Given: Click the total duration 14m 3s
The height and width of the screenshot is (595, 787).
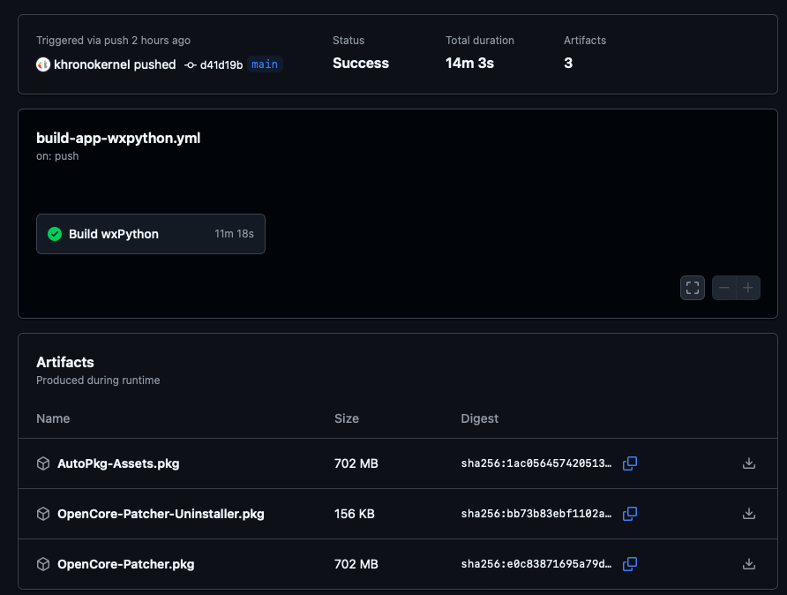Looking at the screenshot, I should point(469,64).
